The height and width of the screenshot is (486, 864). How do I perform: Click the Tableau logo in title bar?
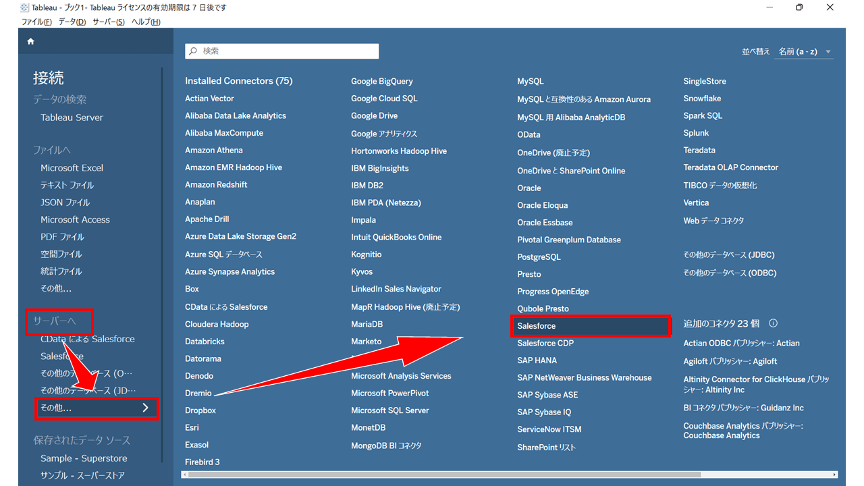(x=25, y=7)
